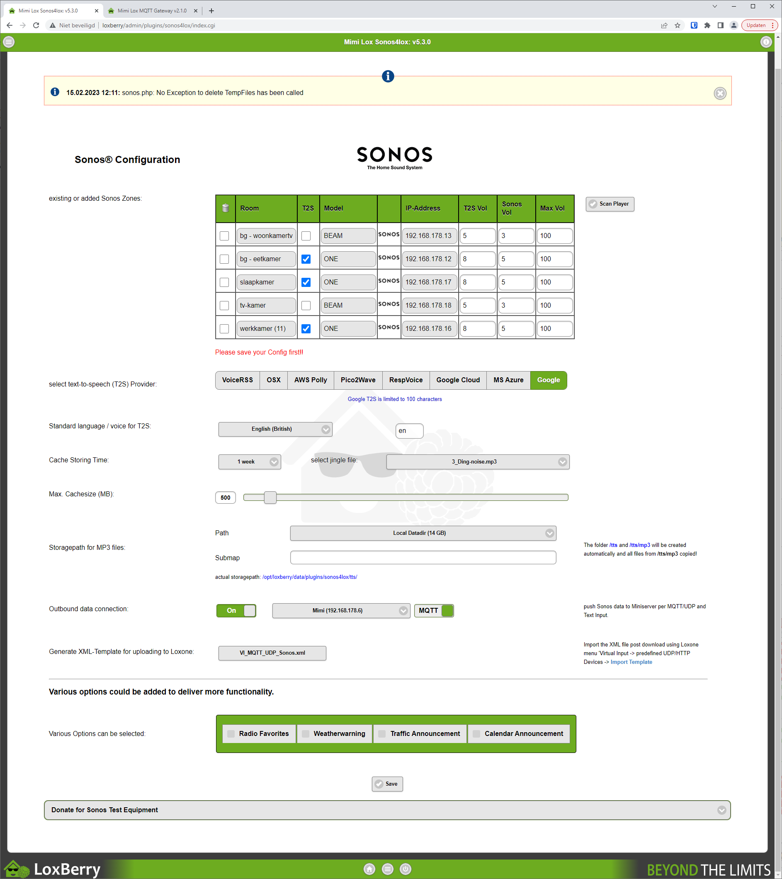Click the Max Cachesize slider handle
Screen dimensions: 782x879
[270, 498]
